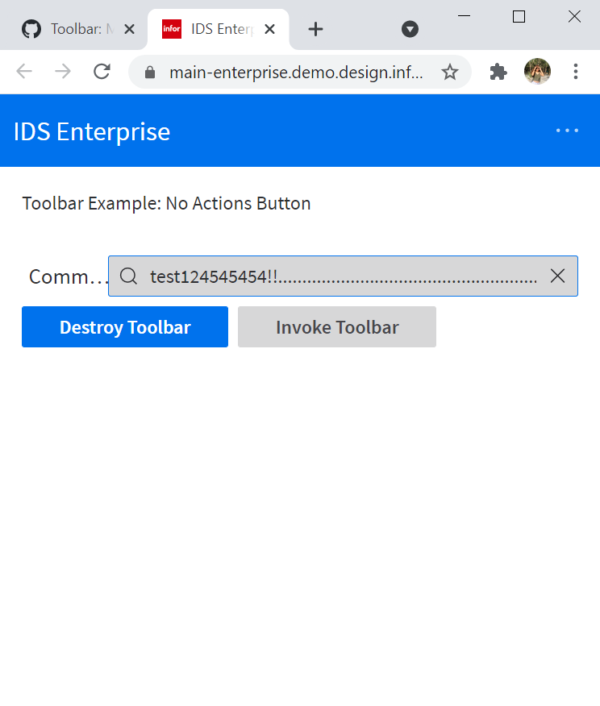Viewport: 600px width, 706px height.
Task: Close the IDS Enterprise tab
Action: [270, 29]
